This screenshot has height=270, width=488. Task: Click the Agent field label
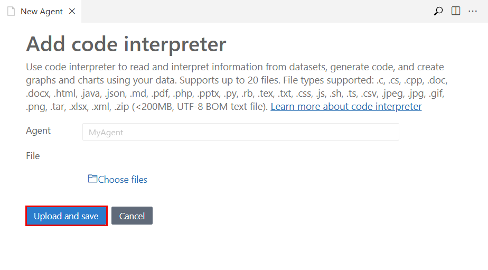click(39, 131)
